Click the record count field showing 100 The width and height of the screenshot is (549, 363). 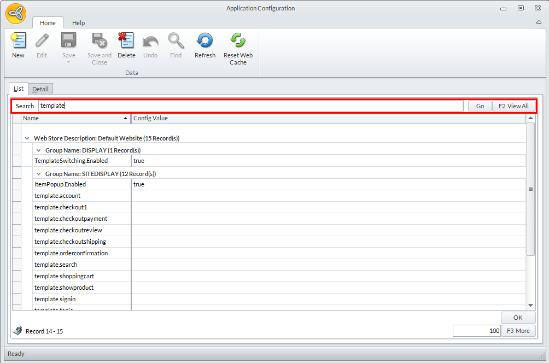point(477,331)
